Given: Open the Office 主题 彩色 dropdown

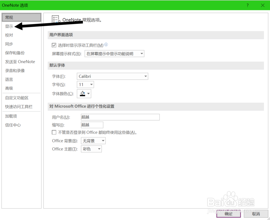Looking at the screenshot, I should (91, 149).
